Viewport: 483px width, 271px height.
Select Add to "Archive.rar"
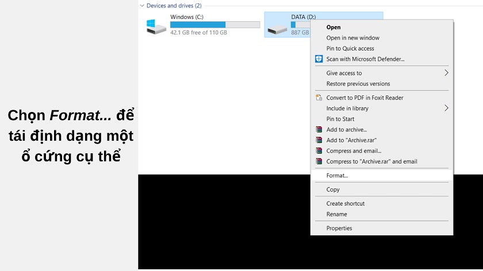pyautogui.click(x=382, y=140)
